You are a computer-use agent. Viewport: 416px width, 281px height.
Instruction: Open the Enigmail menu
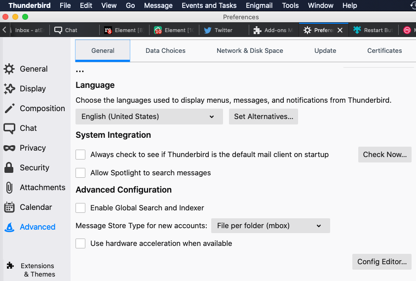[x=259, y=5]
